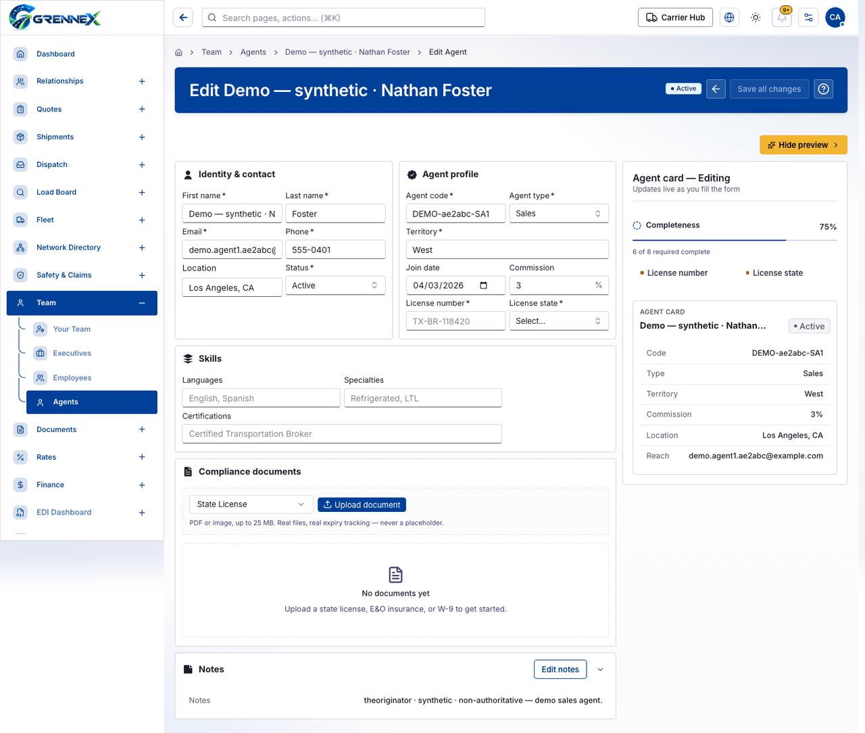Click the Certifications input field

click(x=342, y=434)
